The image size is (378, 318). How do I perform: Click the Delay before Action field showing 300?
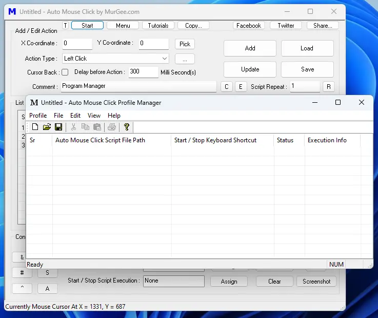pyautogui.click(x=144, y=72)
